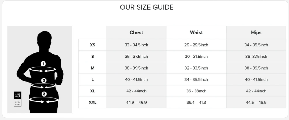Click the number 2 waist measurement marker

(x=44, y=81)
